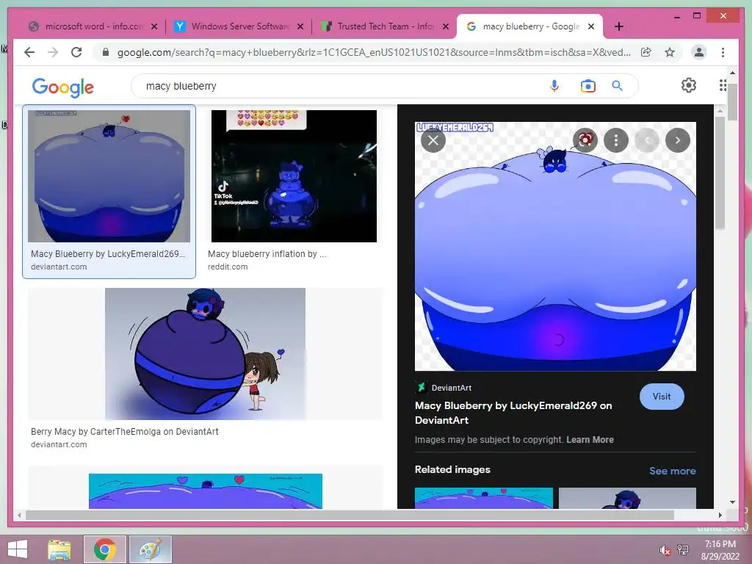
Task: Click the muted volume tray icon
Action: [x=665, y=550]
